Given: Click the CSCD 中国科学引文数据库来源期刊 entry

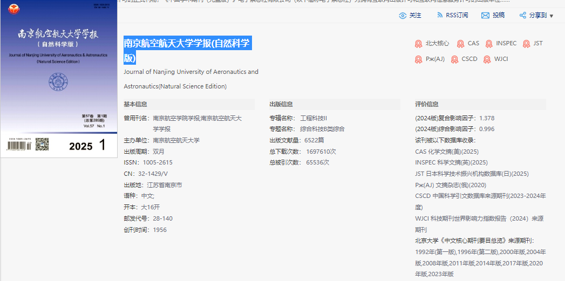Looking at the screenshot, I should click(x=480, y=202).
